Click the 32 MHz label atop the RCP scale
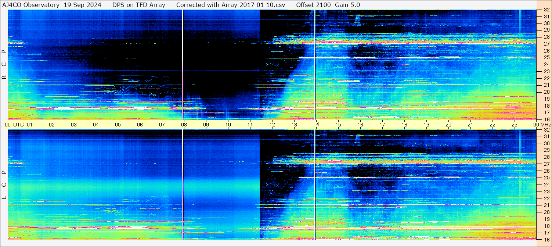Viewport: 552px width, 247px height. click(x=546, y=10)
